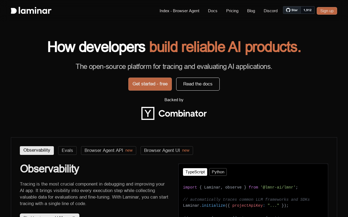This screenshot has width=348, height=217.
Task: Click the open-source platform subtitle
Action: click(x=174, y=66)
